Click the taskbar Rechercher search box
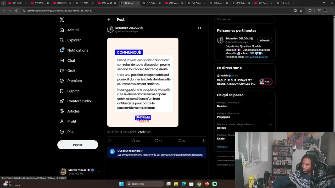Image resolution: width=335 pixels, height=188 pixels. (145, 184)
